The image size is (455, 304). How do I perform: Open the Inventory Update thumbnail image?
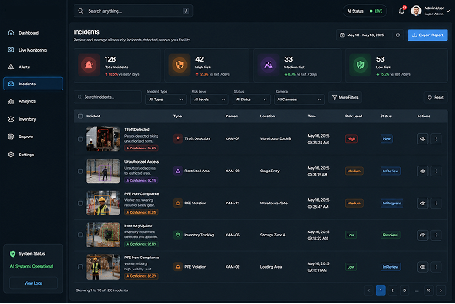click(x=103, y=235)
